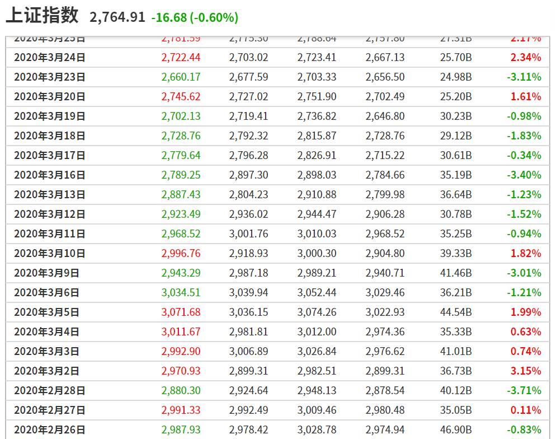
Task: Click low price 2,878.54
Action: click(x=385, y=390)
